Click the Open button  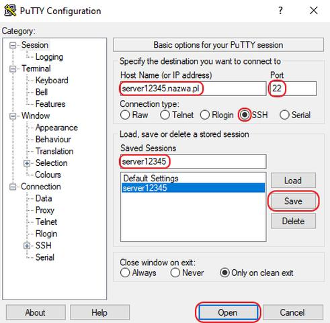228,312
